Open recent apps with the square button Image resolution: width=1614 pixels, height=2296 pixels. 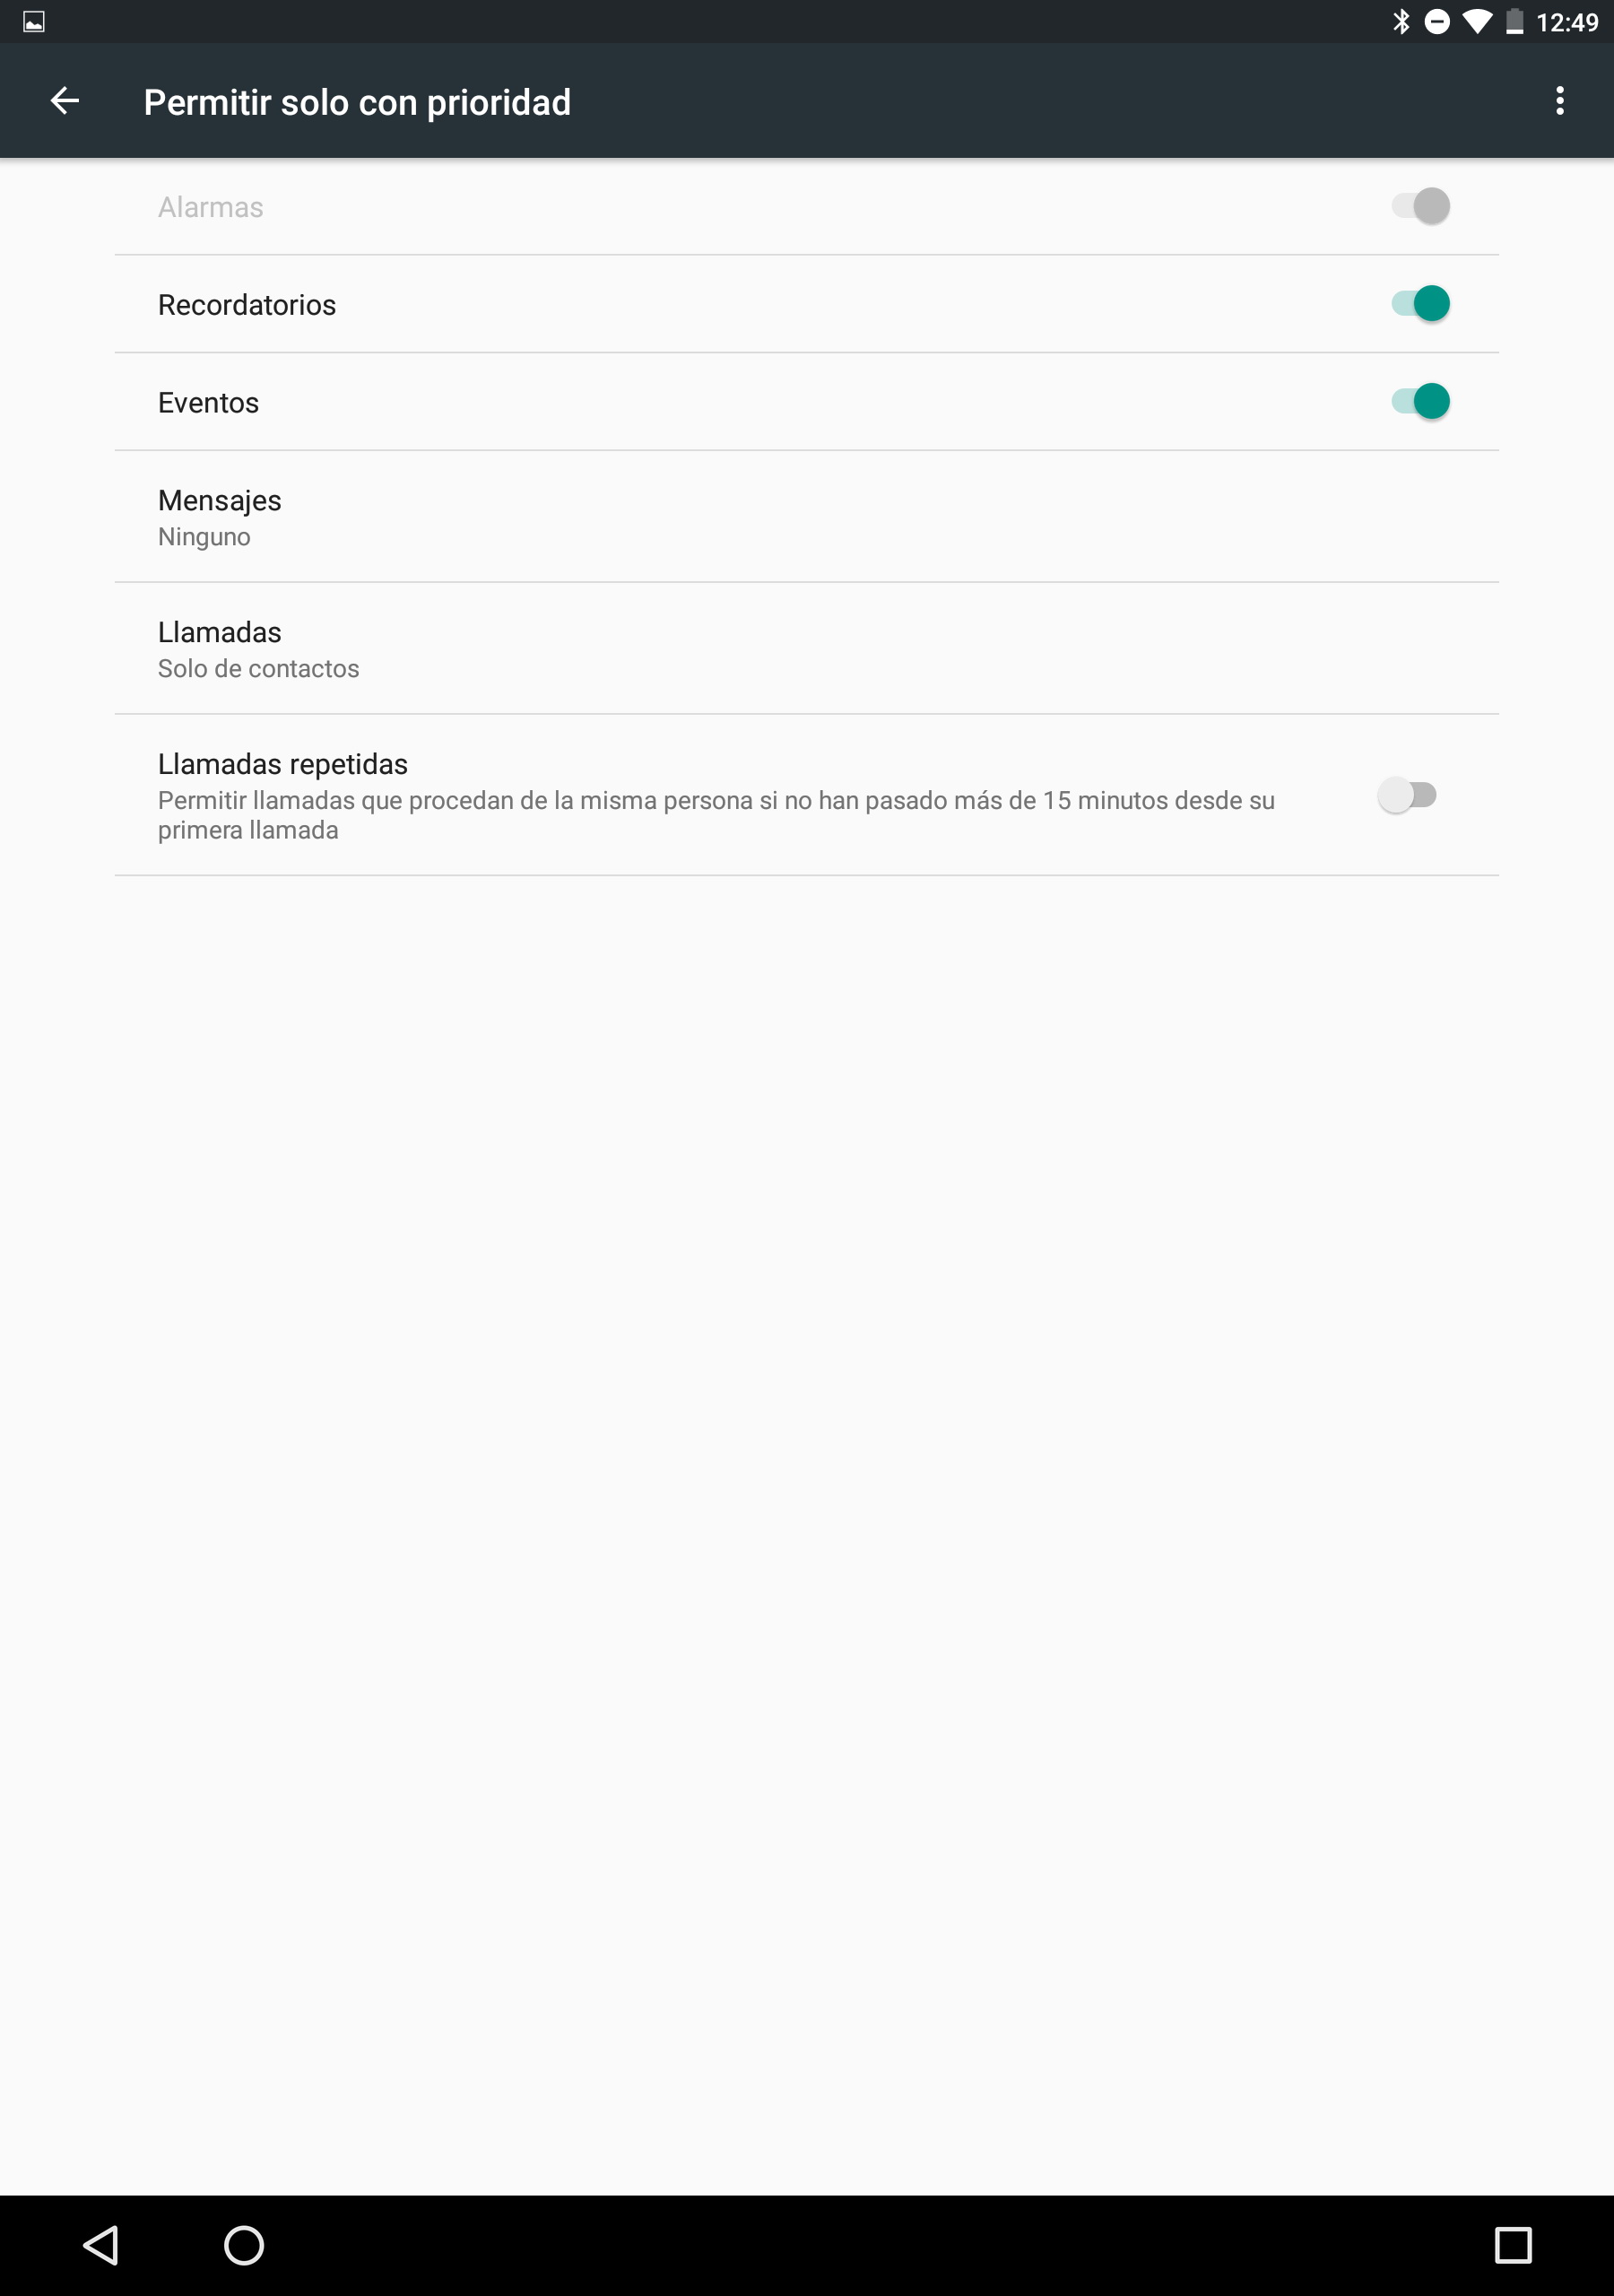point(1512,2244)
